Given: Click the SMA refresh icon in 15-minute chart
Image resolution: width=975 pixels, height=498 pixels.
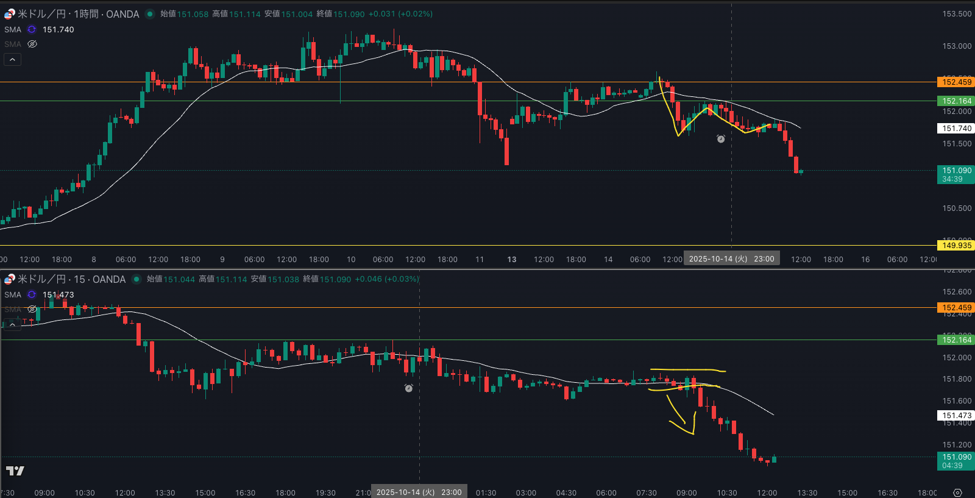Looking at the screenshot, I should click(x=32, y=294).
